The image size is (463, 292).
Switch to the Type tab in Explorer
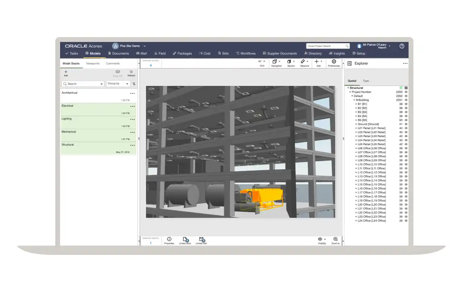coord(365,81)
